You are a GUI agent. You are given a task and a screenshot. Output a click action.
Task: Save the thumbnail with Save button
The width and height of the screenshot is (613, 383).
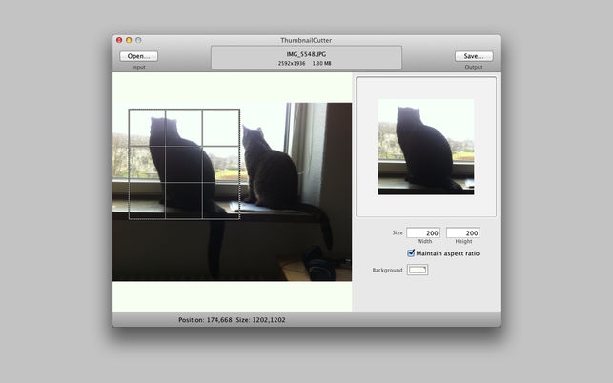coord(474,56)
